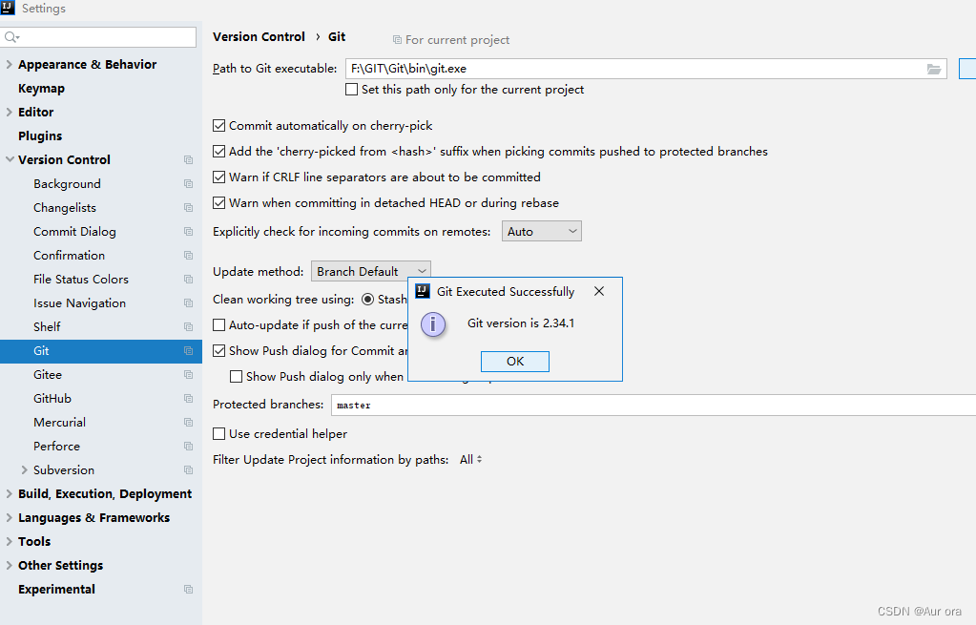
Task: Click project-level icon beside selected Git row
Action: tap(188, 350)
